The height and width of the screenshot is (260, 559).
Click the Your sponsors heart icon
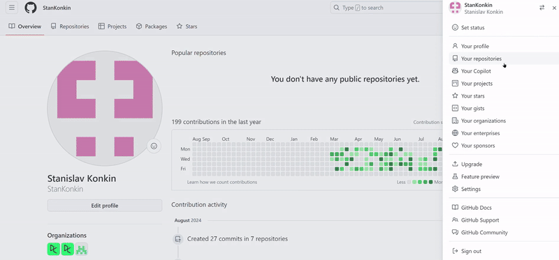[x=455, y=146]
